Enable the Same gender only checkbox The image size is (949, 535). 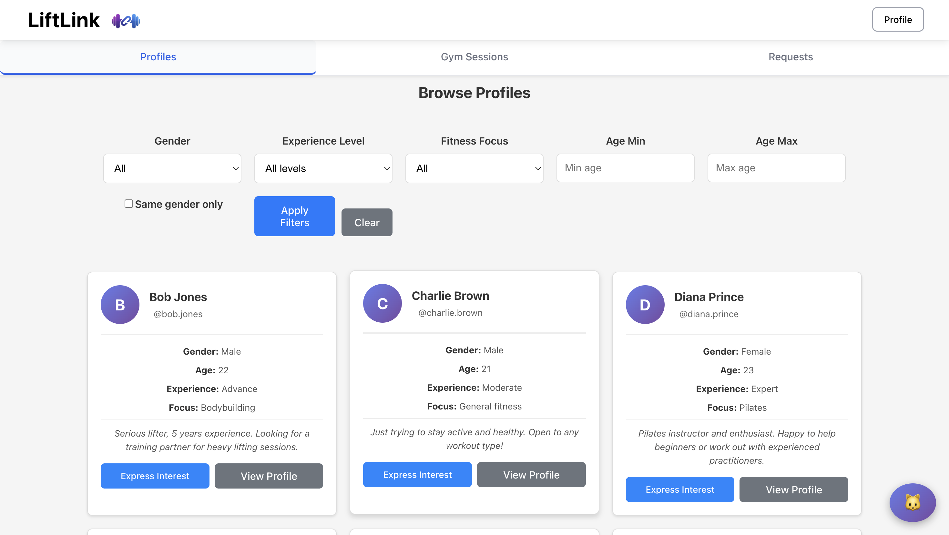[x=128, y=204]
